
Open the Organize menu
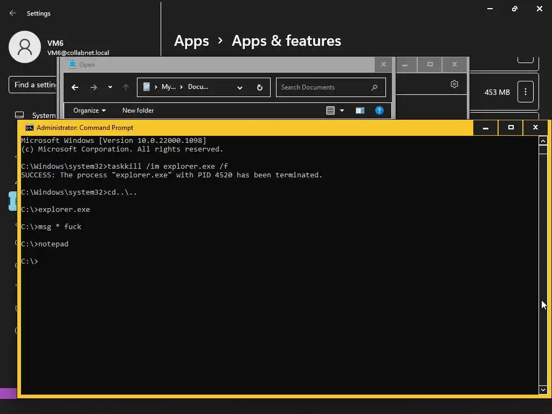(x=89, y=111)
